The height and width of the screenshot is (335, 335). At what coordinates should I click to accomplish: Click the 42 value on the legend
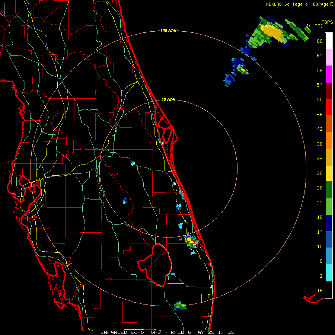coord(320,129)
